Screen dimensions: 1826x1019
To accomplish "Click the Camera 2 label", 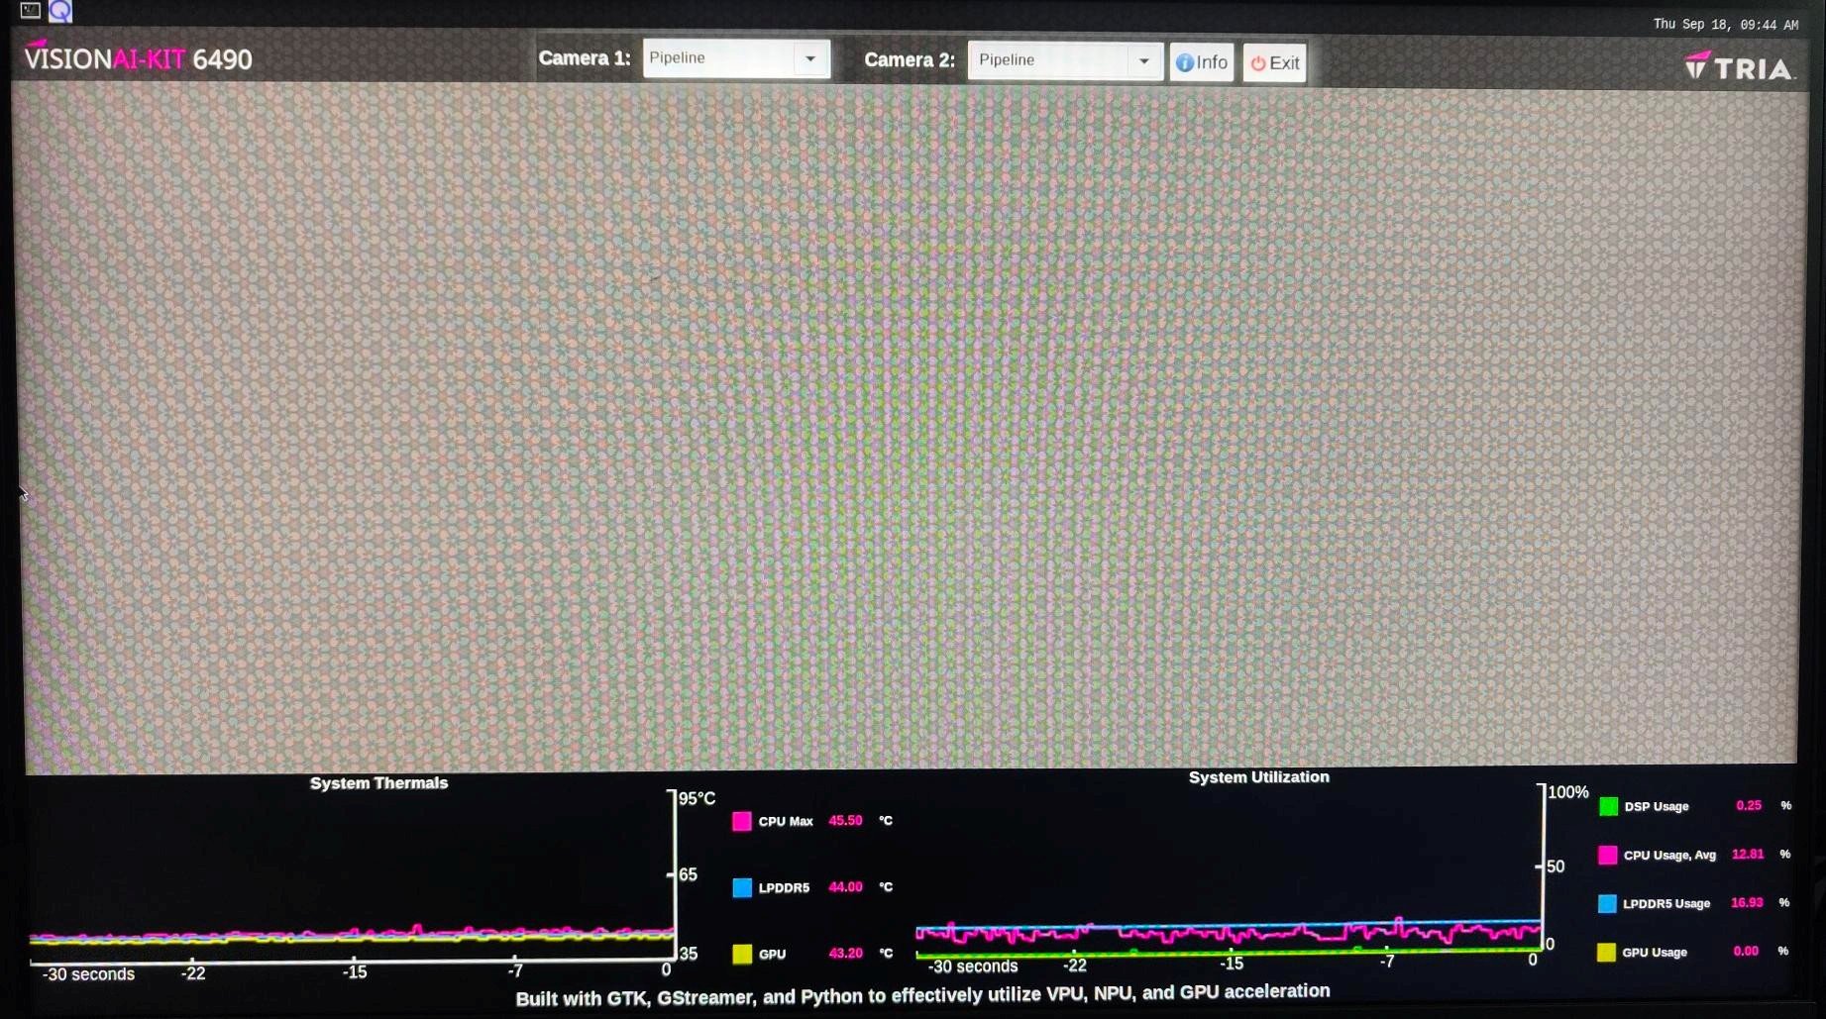I will click(x=910, y=60).
